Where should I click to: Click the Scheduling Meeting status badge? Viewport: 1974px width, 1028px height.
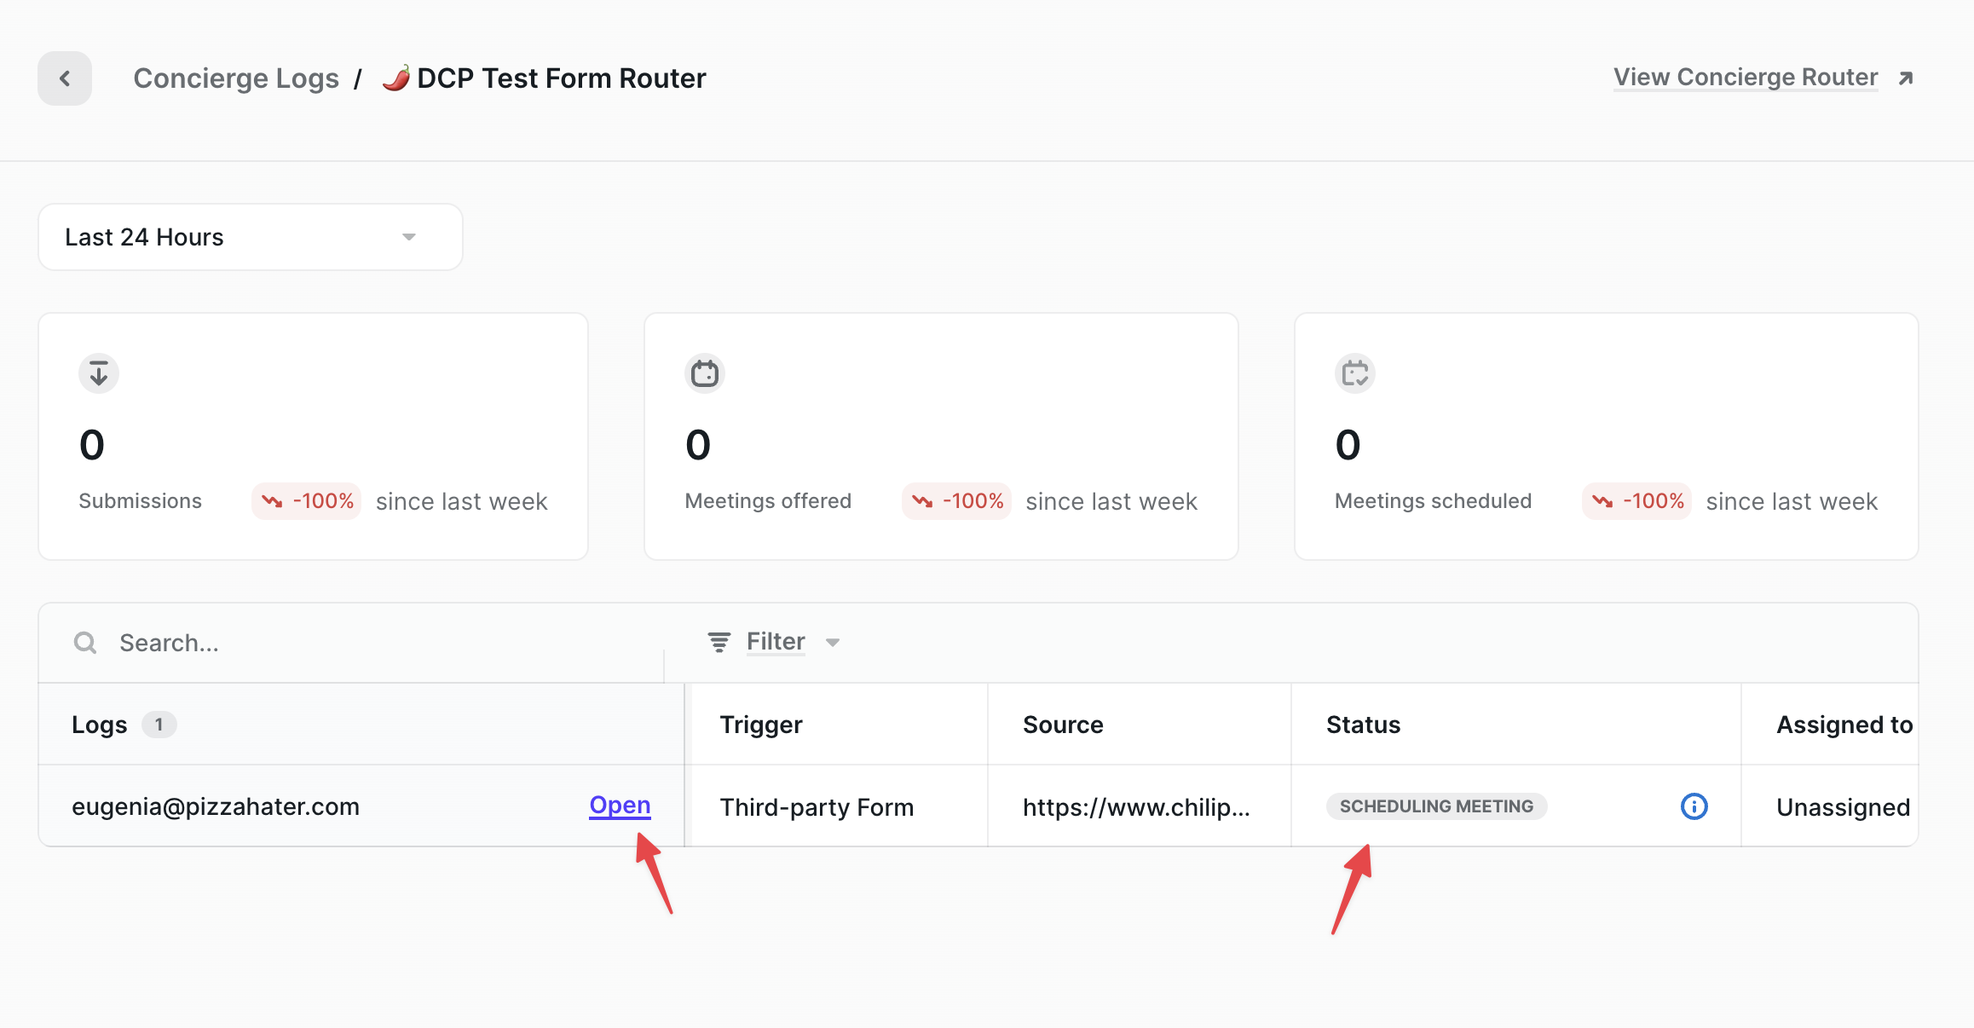tap(1436, 806)
